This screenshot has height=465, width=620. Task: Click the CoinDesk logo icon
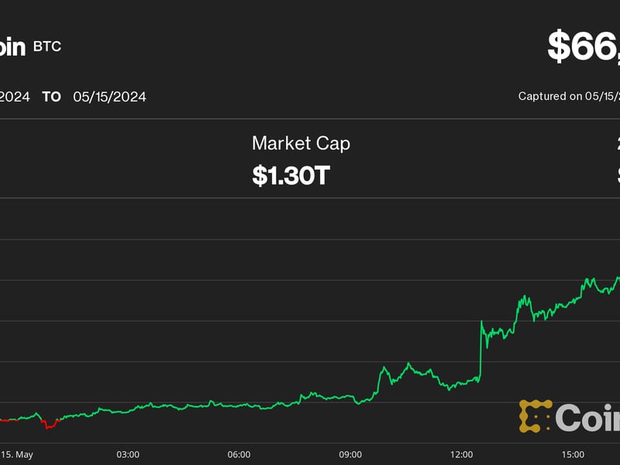[536, 416]
